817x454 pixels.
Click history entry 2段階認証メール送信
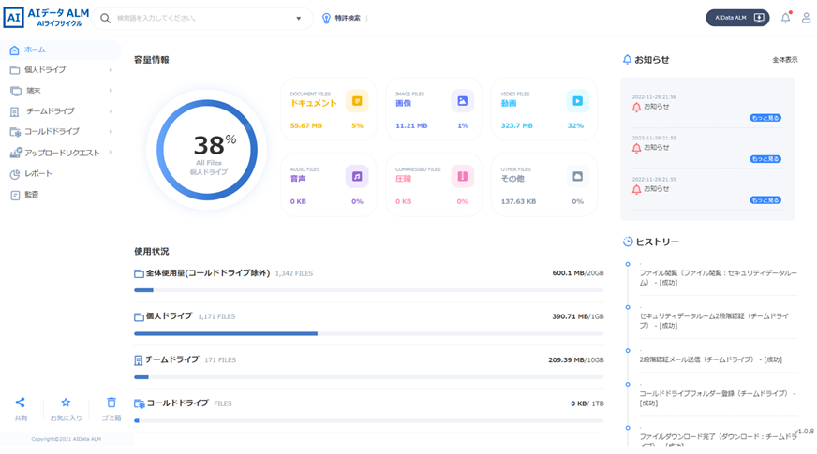[711, 359]
